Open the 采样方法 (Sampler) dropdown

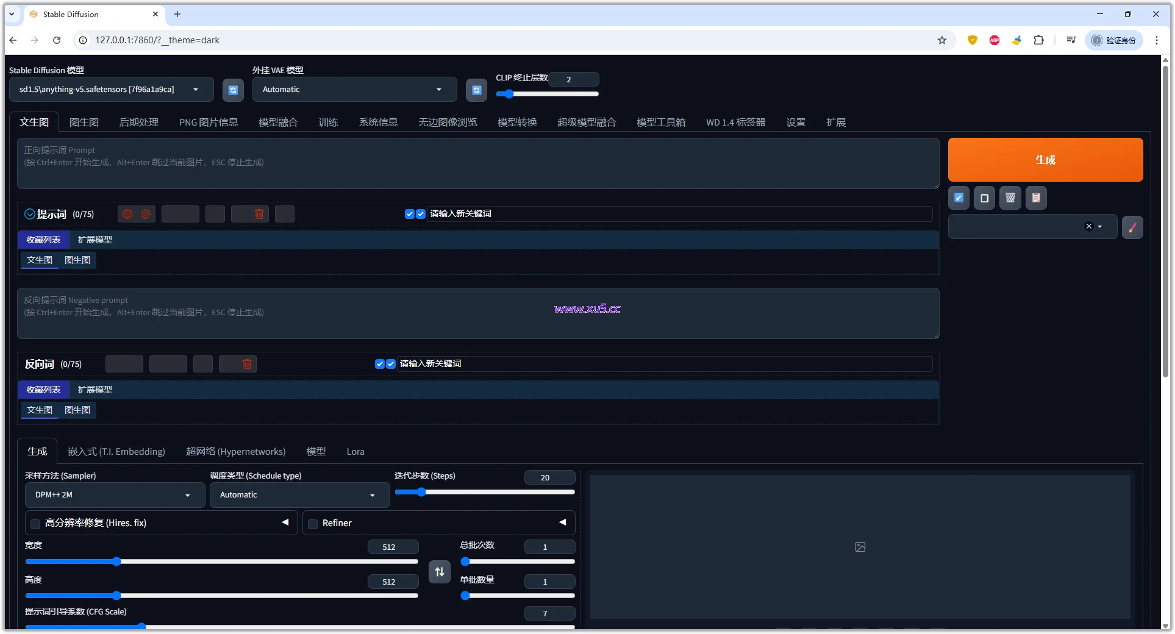115,495
